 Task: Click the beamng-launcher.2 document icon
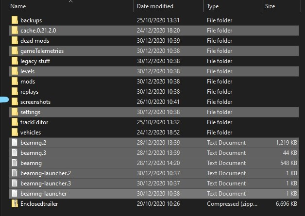point(15,173)
